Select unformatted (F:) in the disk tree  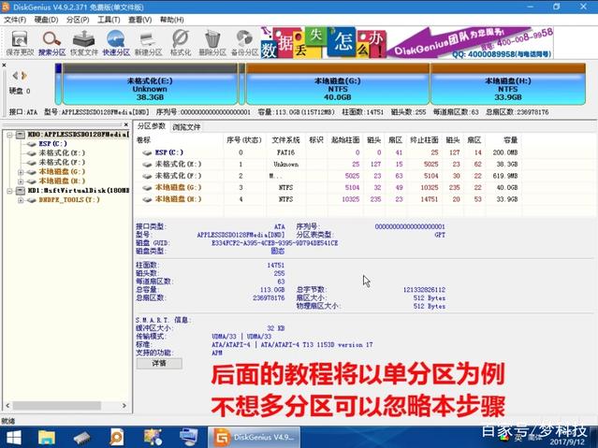pos(62,163)
